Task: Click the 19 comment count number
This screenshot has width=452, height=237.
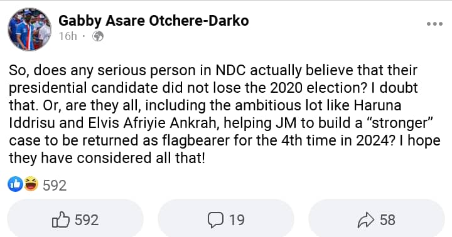Action: [x=237, y=220]
